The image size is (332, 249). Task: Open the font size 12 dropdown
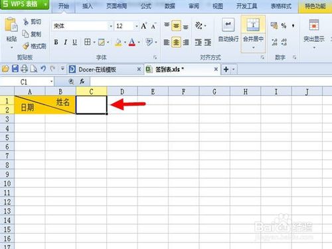pyautogui.click(x=137, y=26)
